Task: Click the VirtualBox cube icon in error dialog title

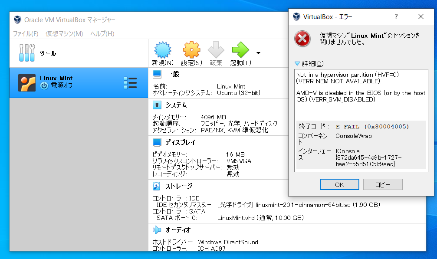Action: point(296,17)
